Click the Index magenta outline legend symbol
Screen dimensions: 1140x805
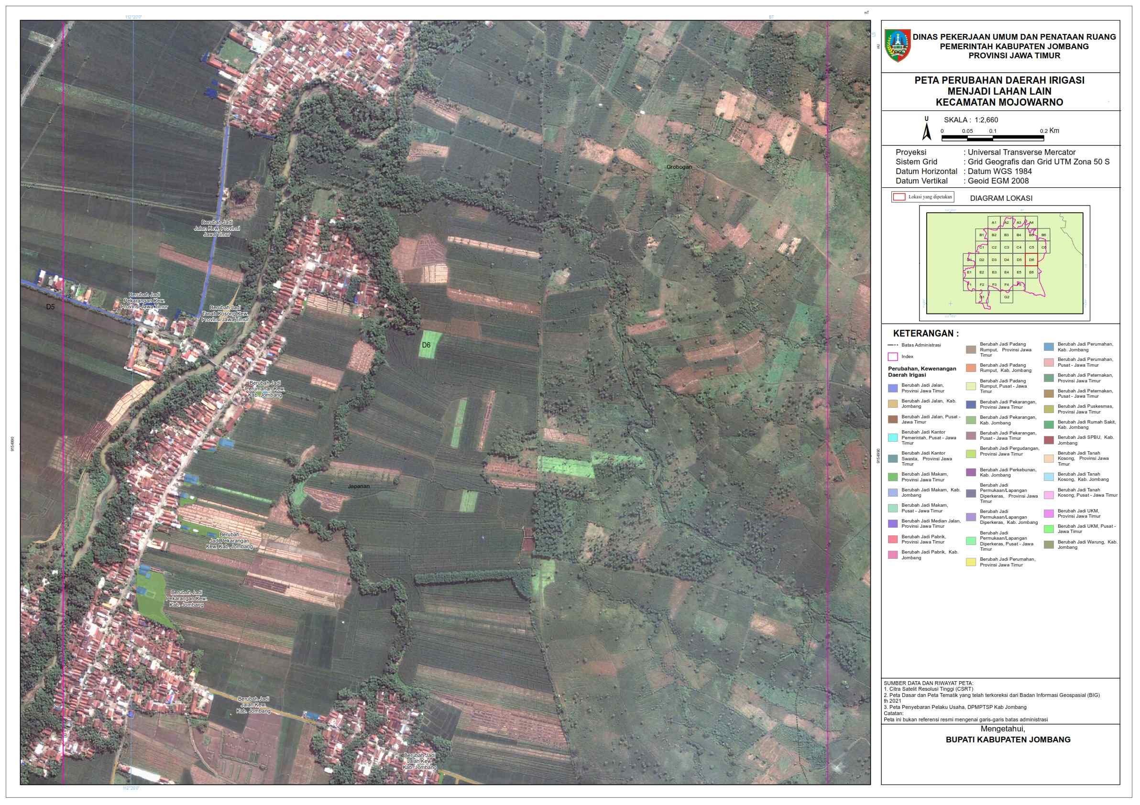(x=893, y=356)
